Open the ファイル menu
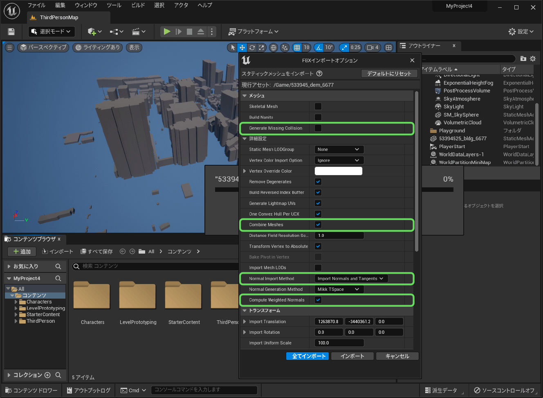This screenshot has height=398, width=543. pos(36,5)
